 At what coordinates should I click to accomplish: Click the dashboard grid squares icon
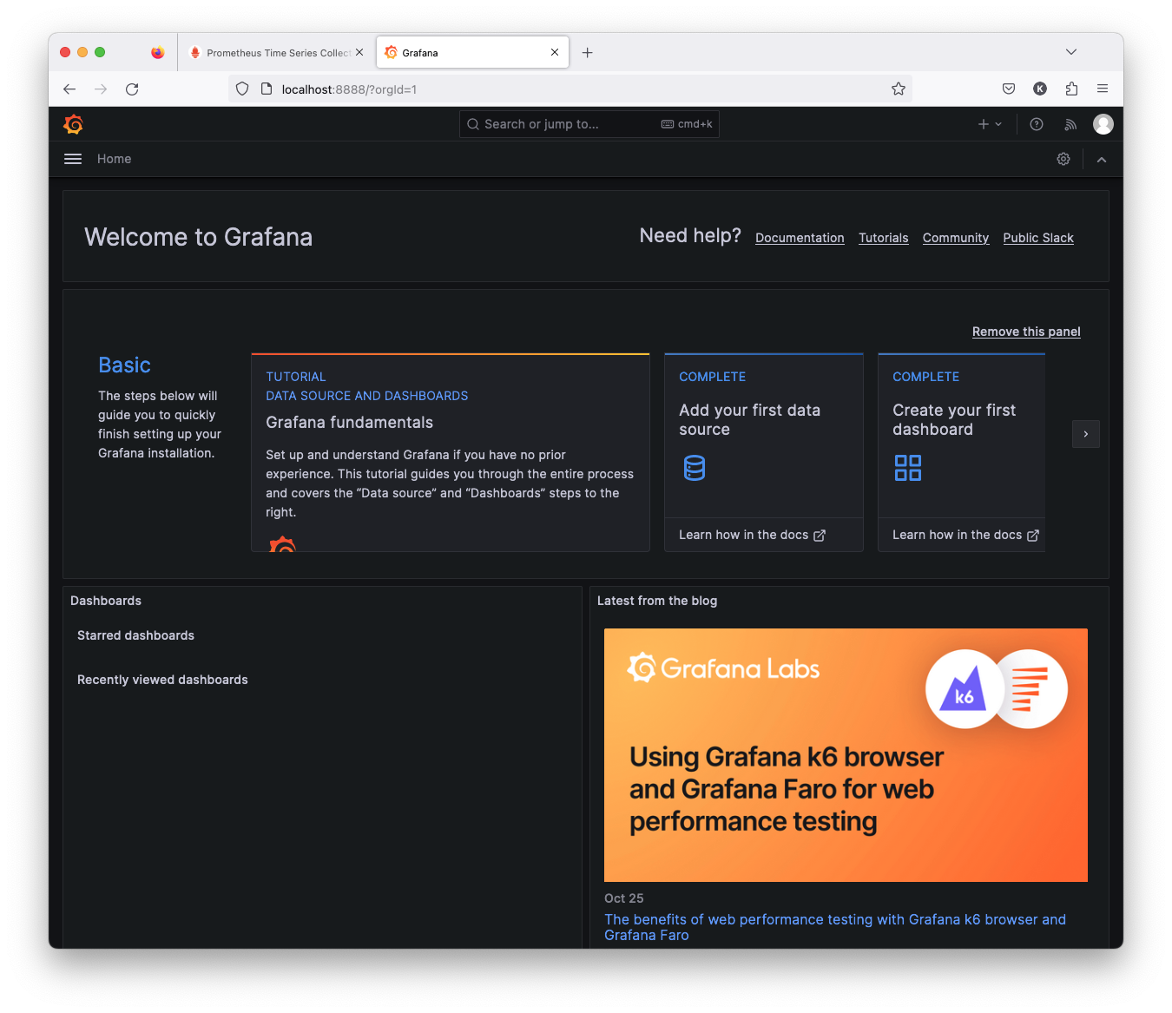tap(908, 468)
